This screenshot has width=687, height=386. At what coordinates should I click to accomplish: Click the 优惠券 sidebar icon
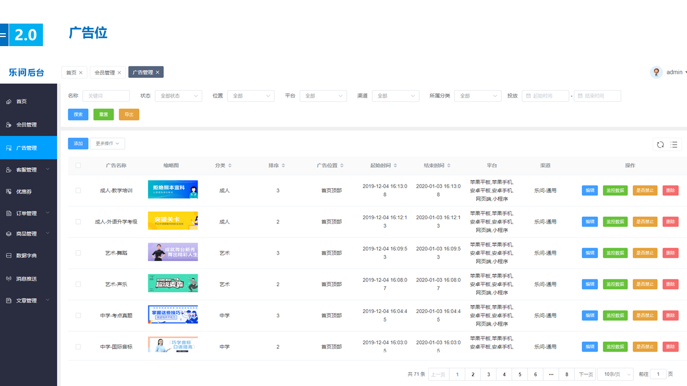click(9, 191)
